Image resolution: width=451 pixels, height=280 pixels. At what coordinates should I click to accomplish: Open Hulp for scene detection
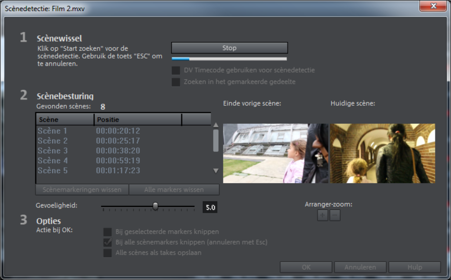(x=415, y=267)
